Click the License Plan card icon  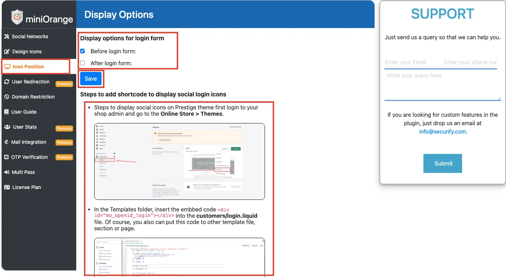click(7, 187)
